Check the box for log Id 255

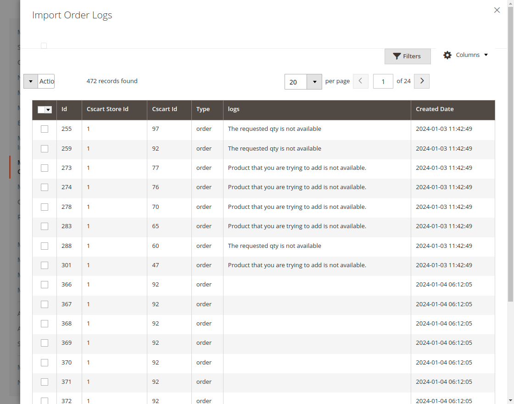coord(45,129)
